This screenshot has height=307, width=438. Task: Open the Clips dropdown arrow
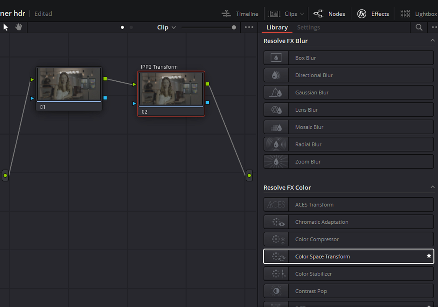pyautogui.click(x=302, y=14)
